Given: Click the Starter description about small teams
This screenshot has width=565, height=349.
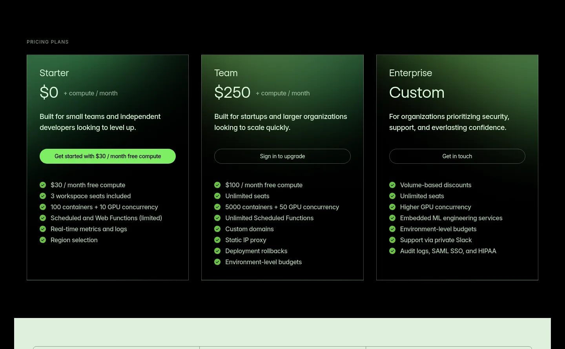Looking at the screenshot, I should 100,122.
